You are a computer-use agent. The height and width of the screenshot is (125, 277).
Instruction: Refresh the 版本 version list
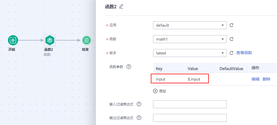[231, 53]
